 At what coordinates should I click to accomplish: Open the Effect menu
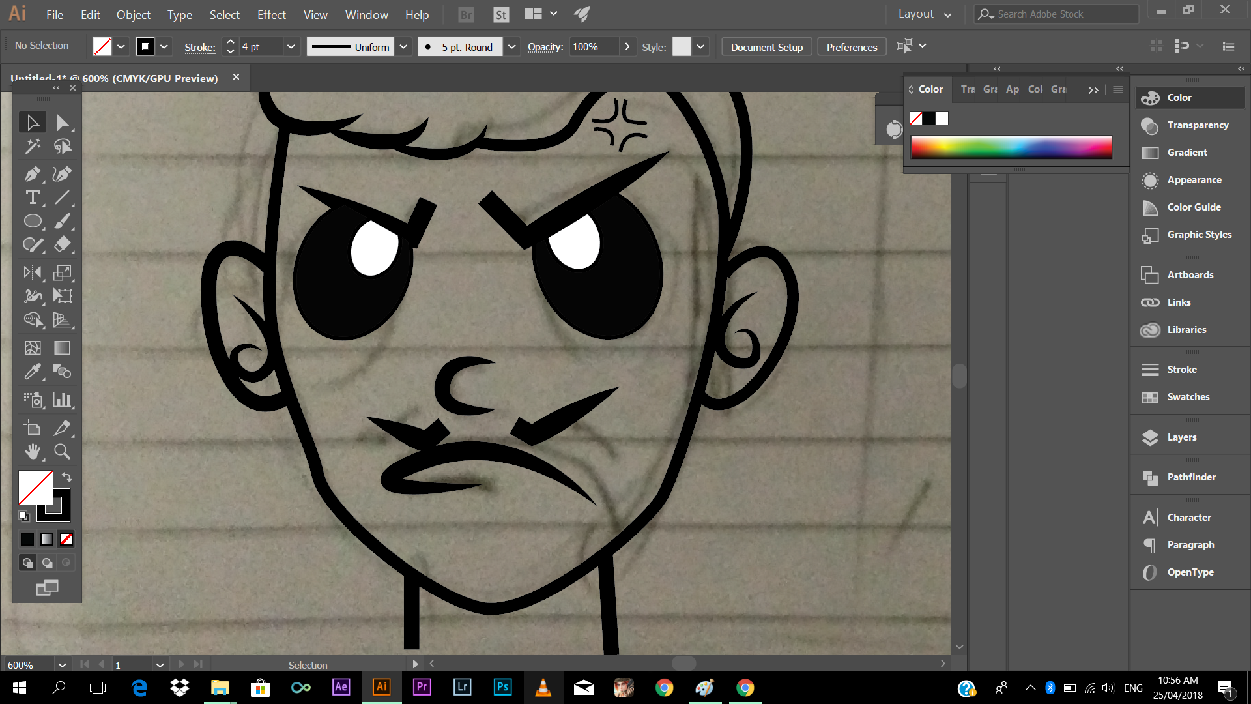[271, 14]
